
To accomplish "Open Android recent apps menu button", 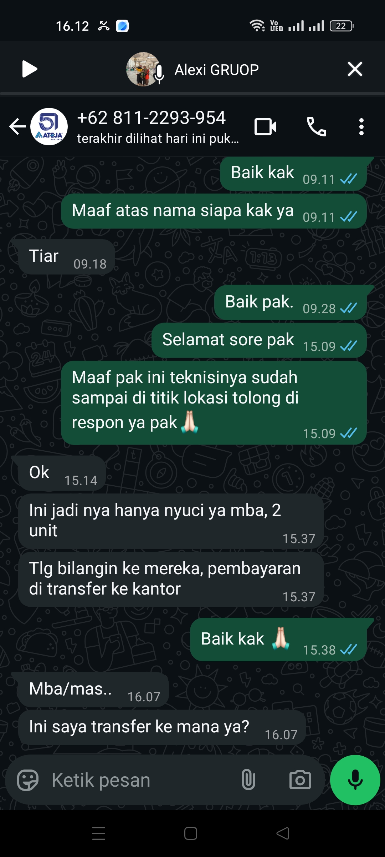I will pos(99,833).
